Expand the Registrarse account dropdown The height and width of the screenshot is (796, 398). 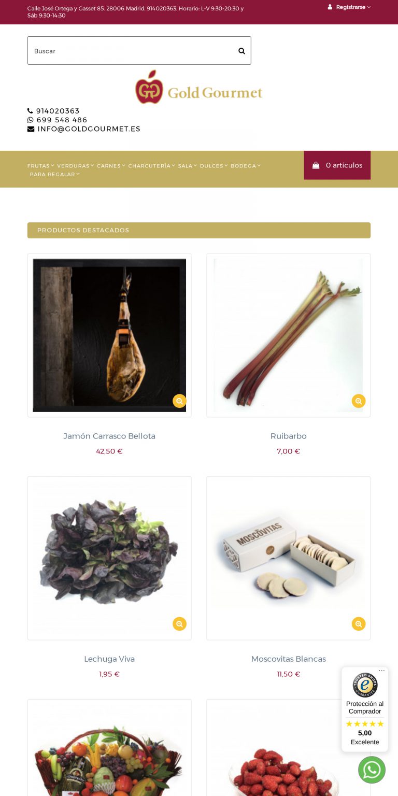349,7
